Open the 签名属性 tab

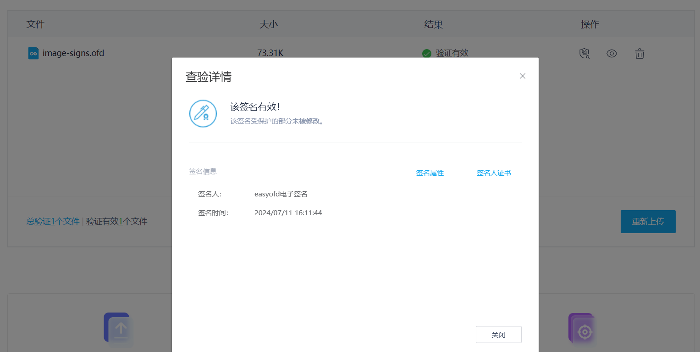(x=430, y=173)
